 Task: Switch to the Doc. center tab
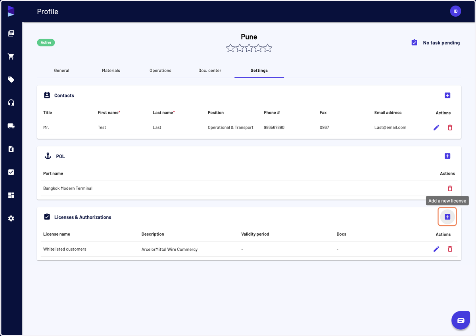210,71
